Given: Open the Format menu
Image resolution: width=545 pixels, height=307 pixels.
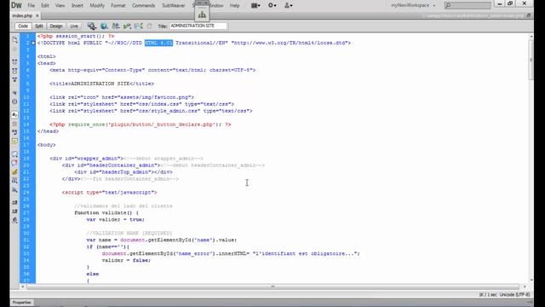Looking at the screenshot, I should pos(118,6).
